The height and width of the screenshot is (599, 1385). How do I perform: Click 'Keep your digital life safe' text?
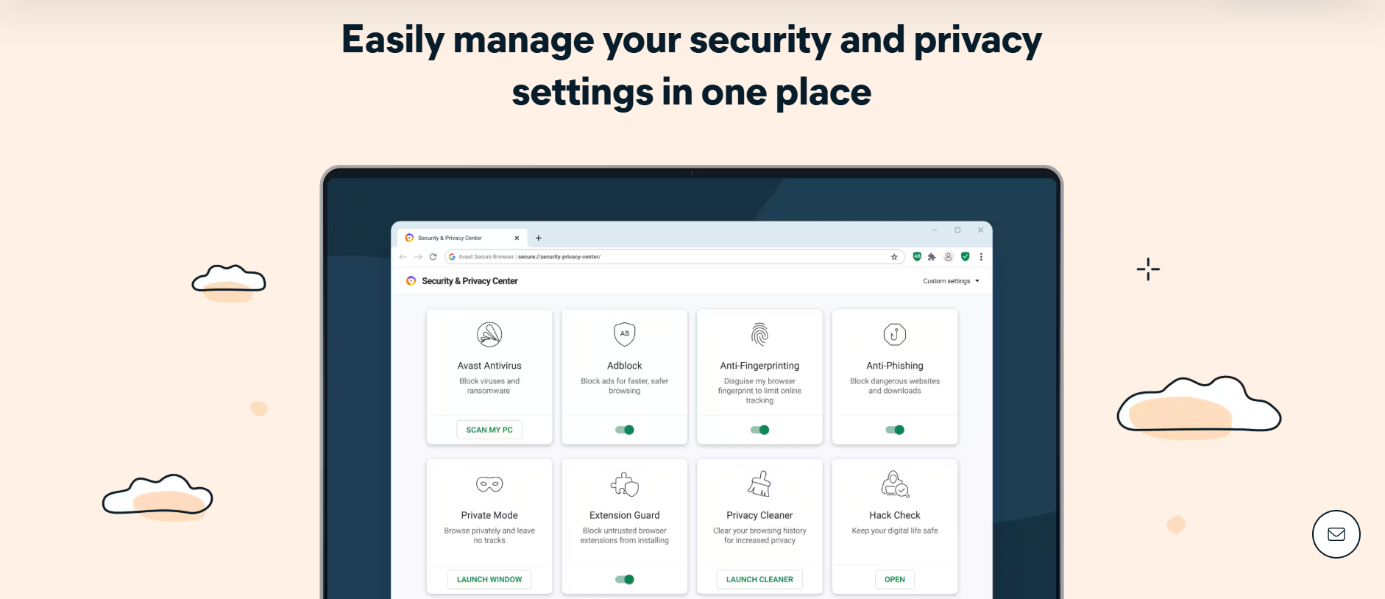point(895,531)
